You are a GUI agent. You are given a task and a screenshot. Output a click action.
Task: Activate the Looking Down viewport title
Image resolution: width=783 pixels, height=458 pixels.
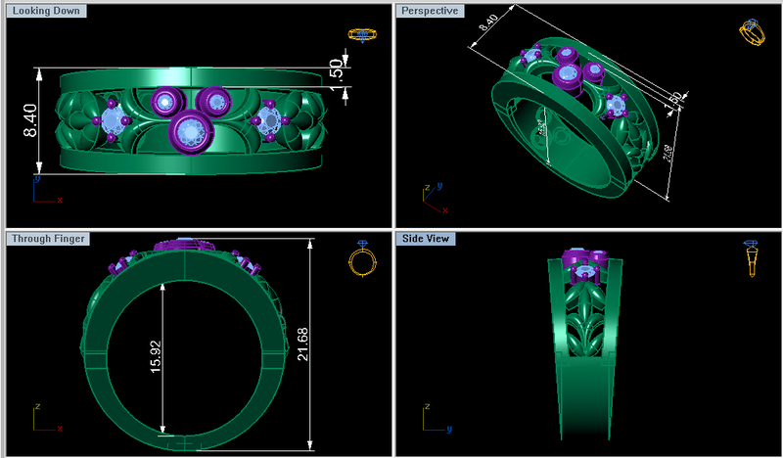click(x=46, y=11)
